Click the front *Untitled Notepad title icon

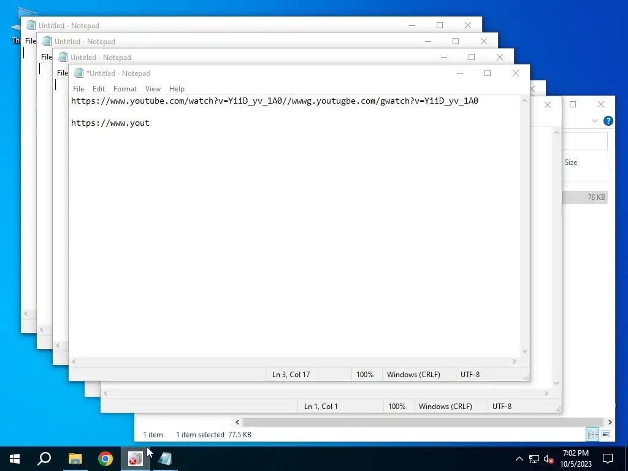point(78,74)
